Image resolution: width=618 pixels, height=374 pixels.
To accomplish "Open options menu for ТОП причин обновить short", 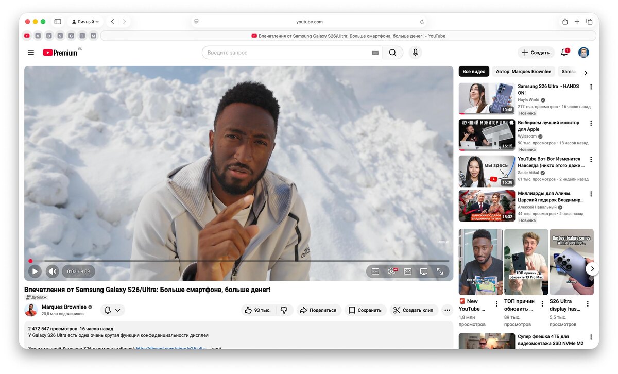I will 542,304.
